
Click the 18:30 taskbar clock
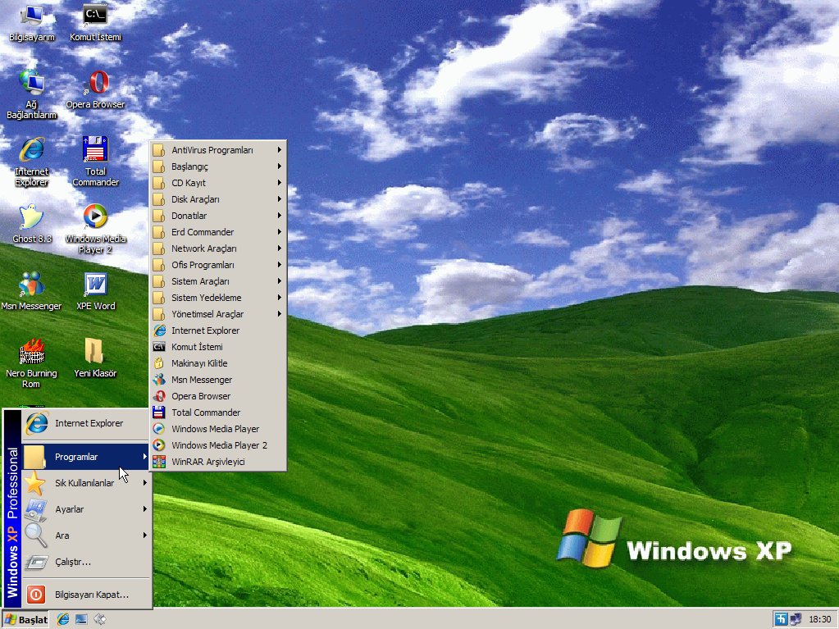click(x=820, y=619)
